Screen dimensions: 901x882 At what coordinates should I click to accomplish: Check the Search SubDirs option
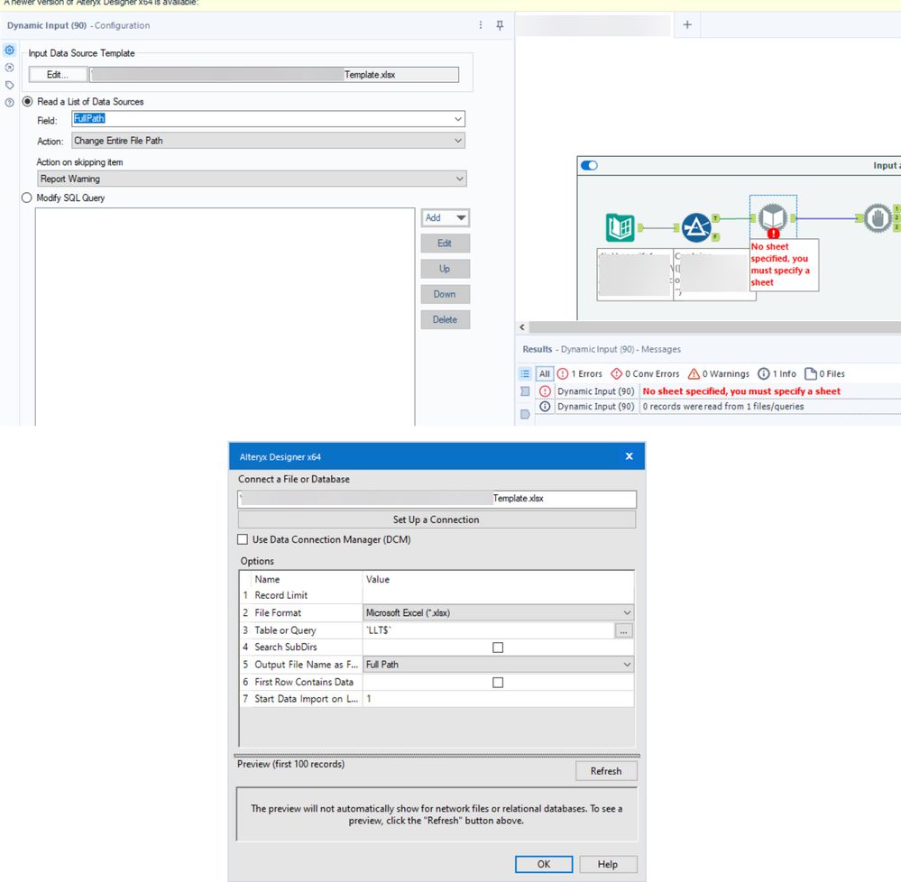point(498,648)
